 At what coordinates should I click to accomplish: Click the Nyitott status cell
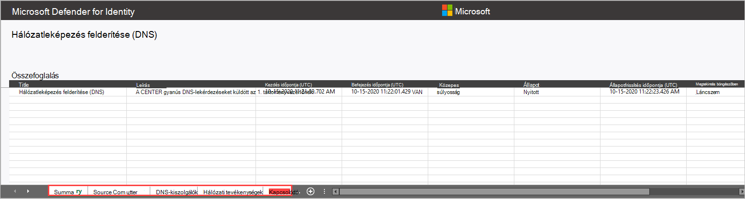click(531, 92)
